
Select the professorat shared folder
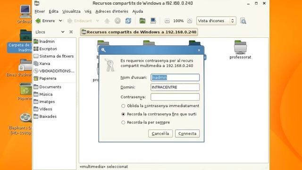tap(240, 50)
